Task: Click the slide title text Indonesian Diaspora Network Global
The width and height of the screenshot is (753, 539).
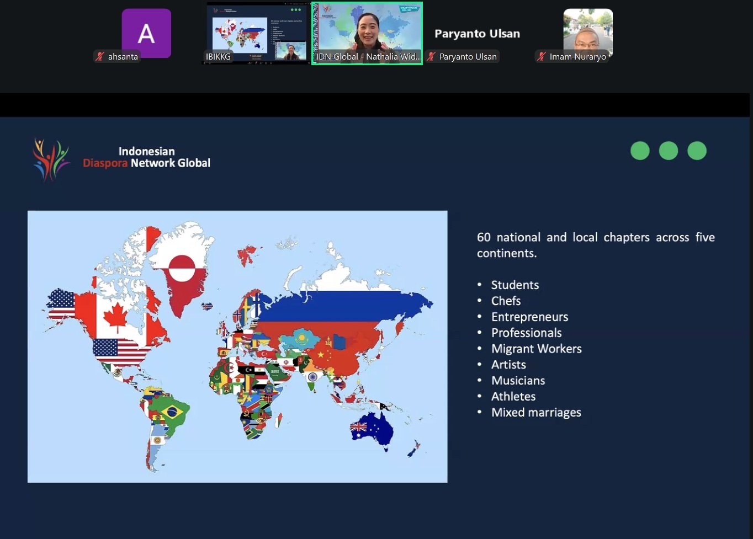Action: click(147, 157)
